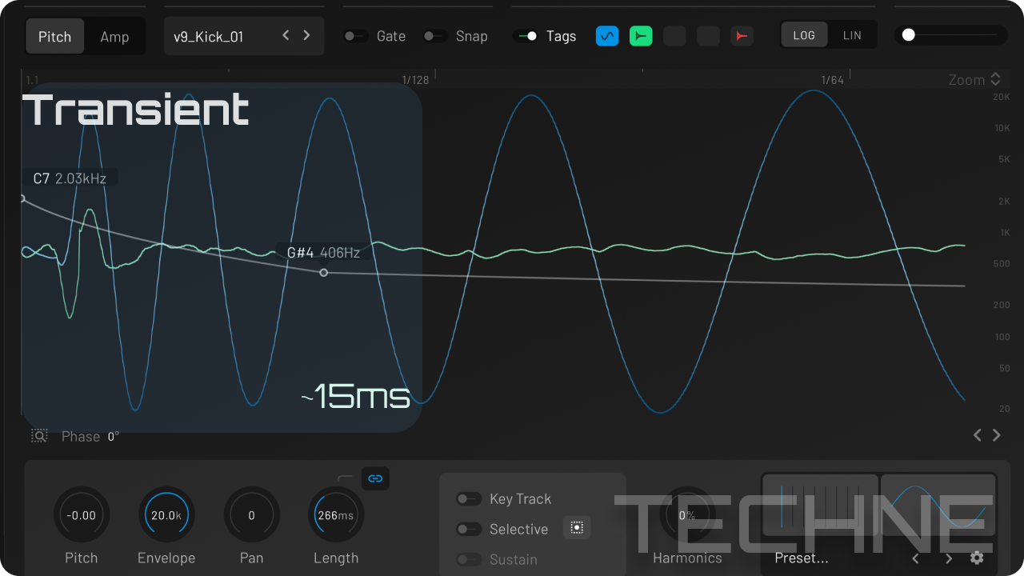
Task: Click the curve shape icon above Length knob
Action: [x=345, y=478]
